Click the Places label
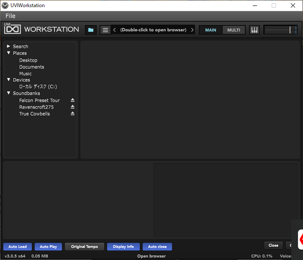 click(x=20, y=53)
